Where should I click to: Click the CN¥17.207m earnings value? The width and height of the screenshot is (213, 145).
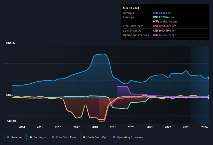[161, 17]
